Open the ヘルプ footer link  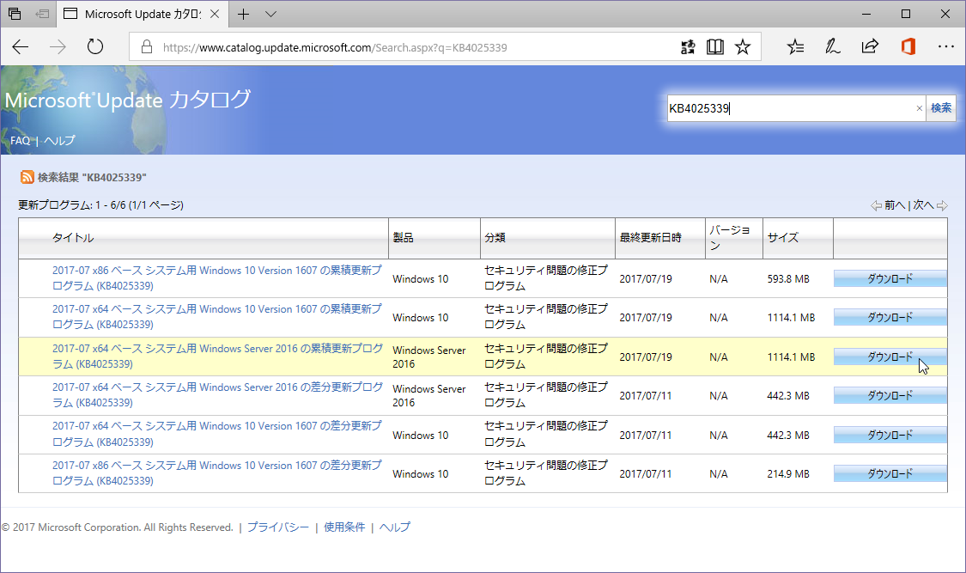point(394,527)
